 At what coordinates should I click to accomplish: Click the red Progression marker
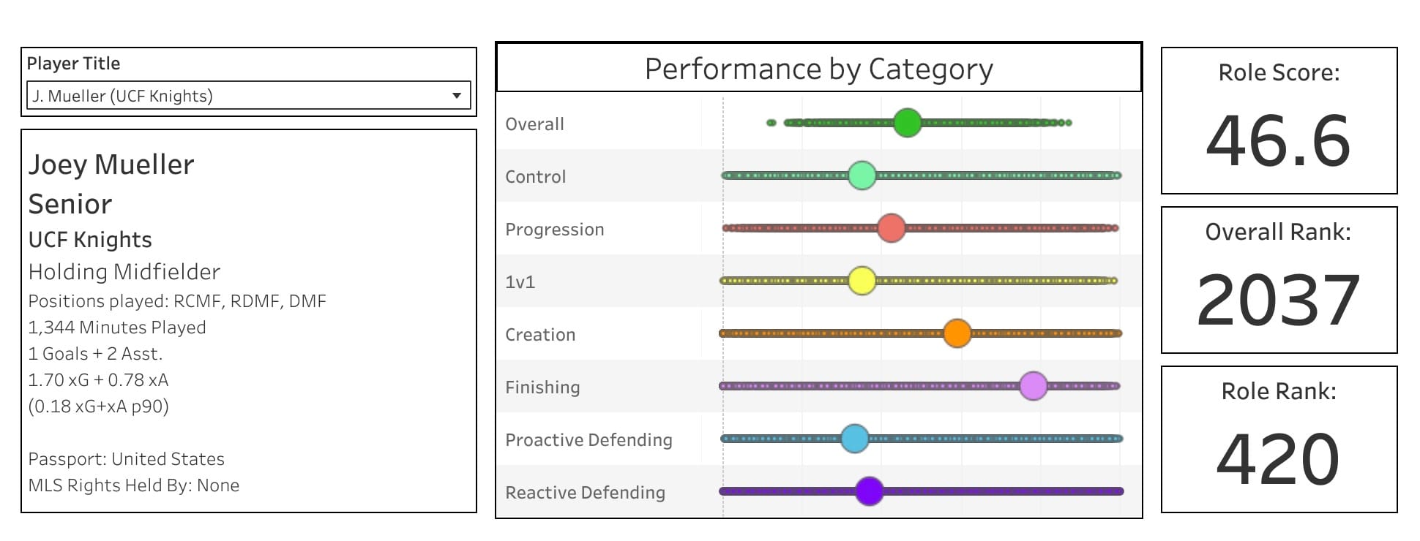891,228
